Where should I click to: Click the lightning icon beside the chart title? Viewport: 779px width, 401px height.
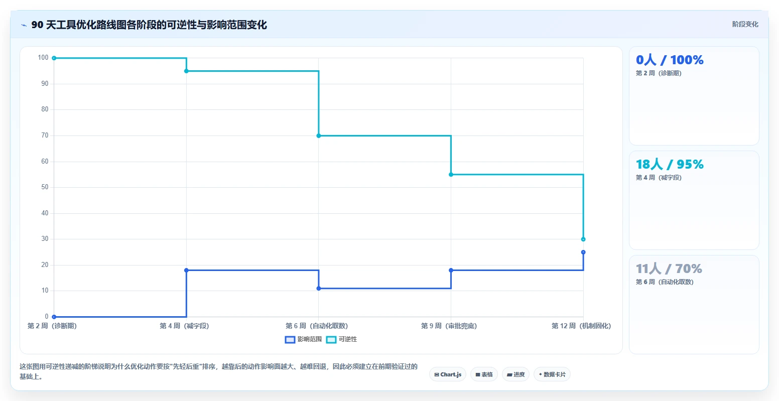coord(24,25)
